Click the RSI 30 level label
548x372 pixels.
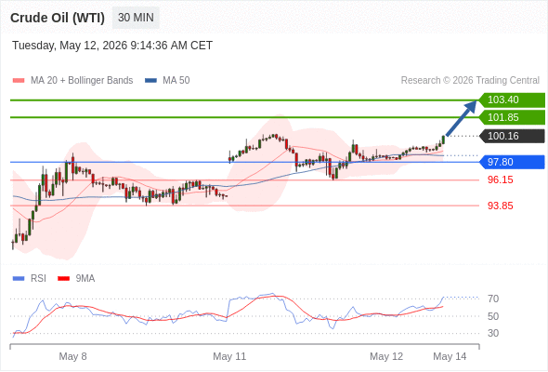[x=493, y=333]
